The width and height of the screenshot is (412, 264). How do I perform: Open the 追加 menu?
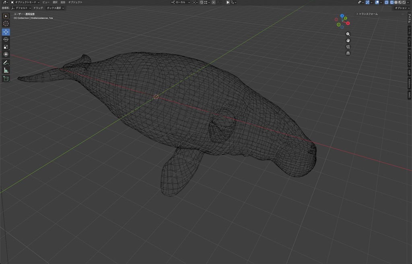(63, 2)
